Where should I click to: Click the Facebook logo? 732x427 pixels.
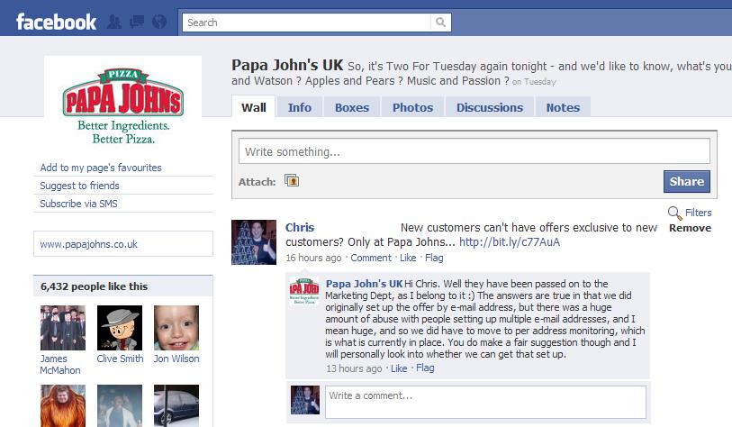56,22
